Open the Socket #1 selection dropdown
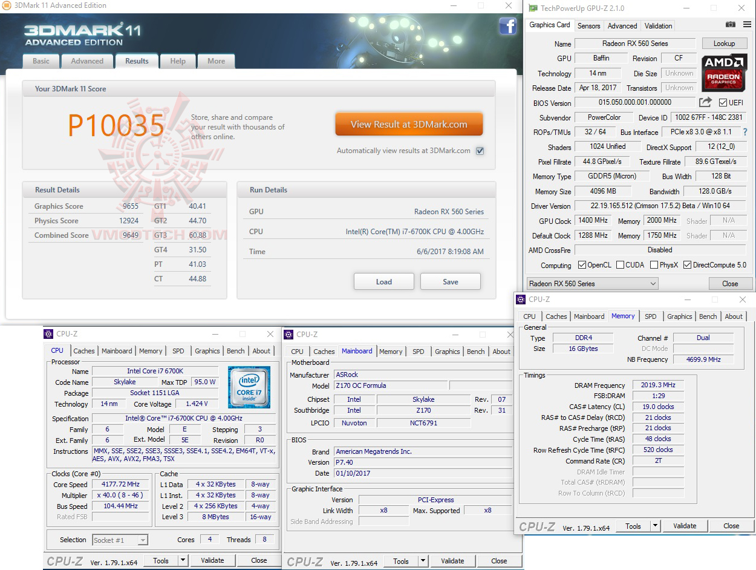756x570 pixels. [x=120, y=540]
